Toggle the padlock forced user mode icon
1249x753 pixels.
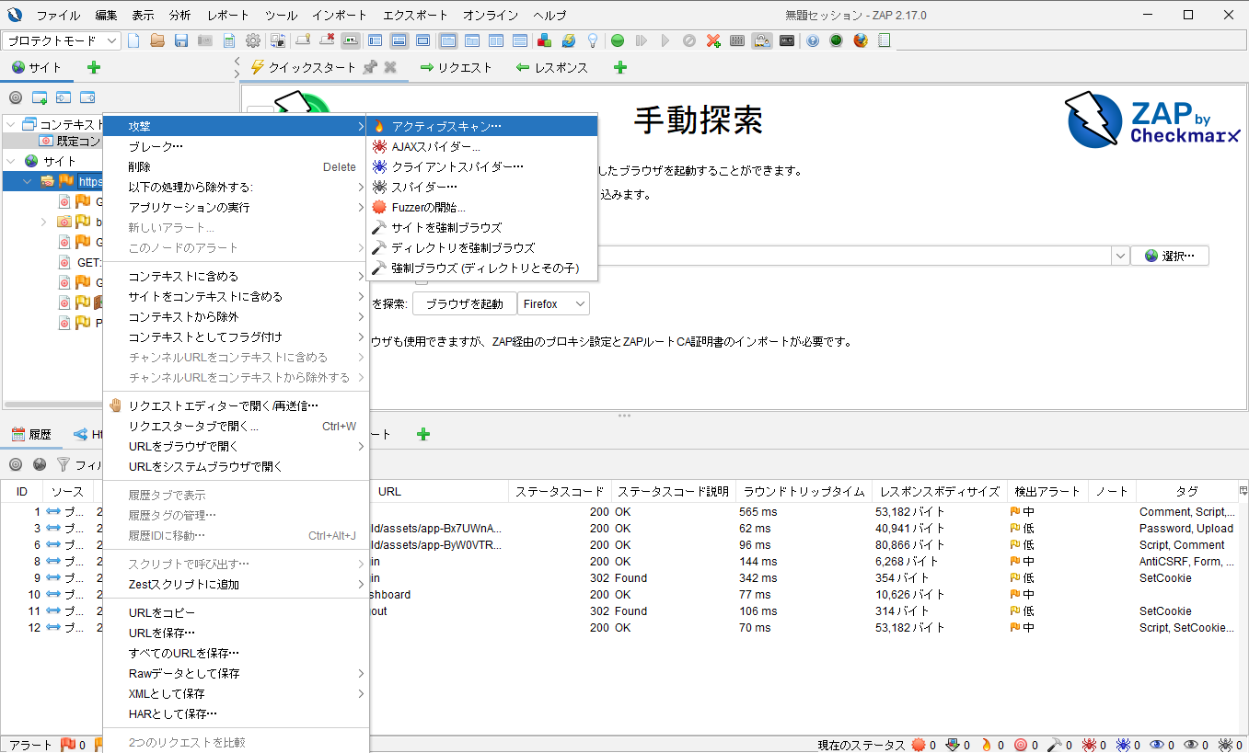pyautogui.click(x=761, y=40)
